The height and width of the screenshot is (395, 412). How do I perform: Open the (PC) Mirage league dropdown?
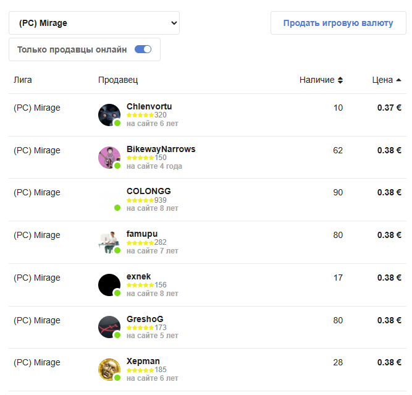[x=94, y=23]
